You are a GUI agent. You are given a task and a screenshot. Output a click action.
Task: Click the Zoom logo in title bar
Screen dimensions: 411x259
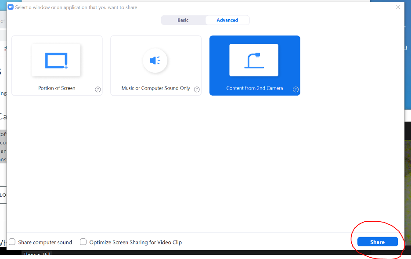click(11, 7)
